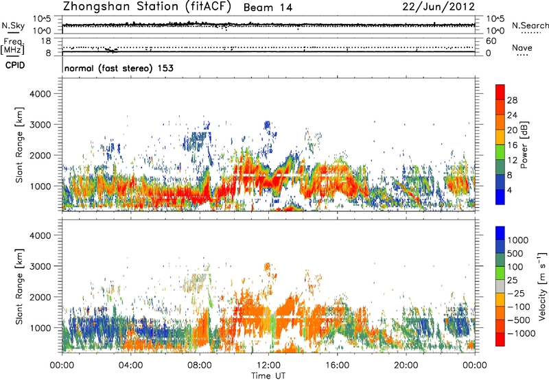Click the '60' Nave axis value
The image size is (549, 380).
point(491,41)
